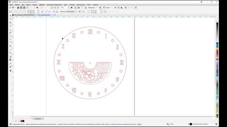Open the Edit menu

17,5
